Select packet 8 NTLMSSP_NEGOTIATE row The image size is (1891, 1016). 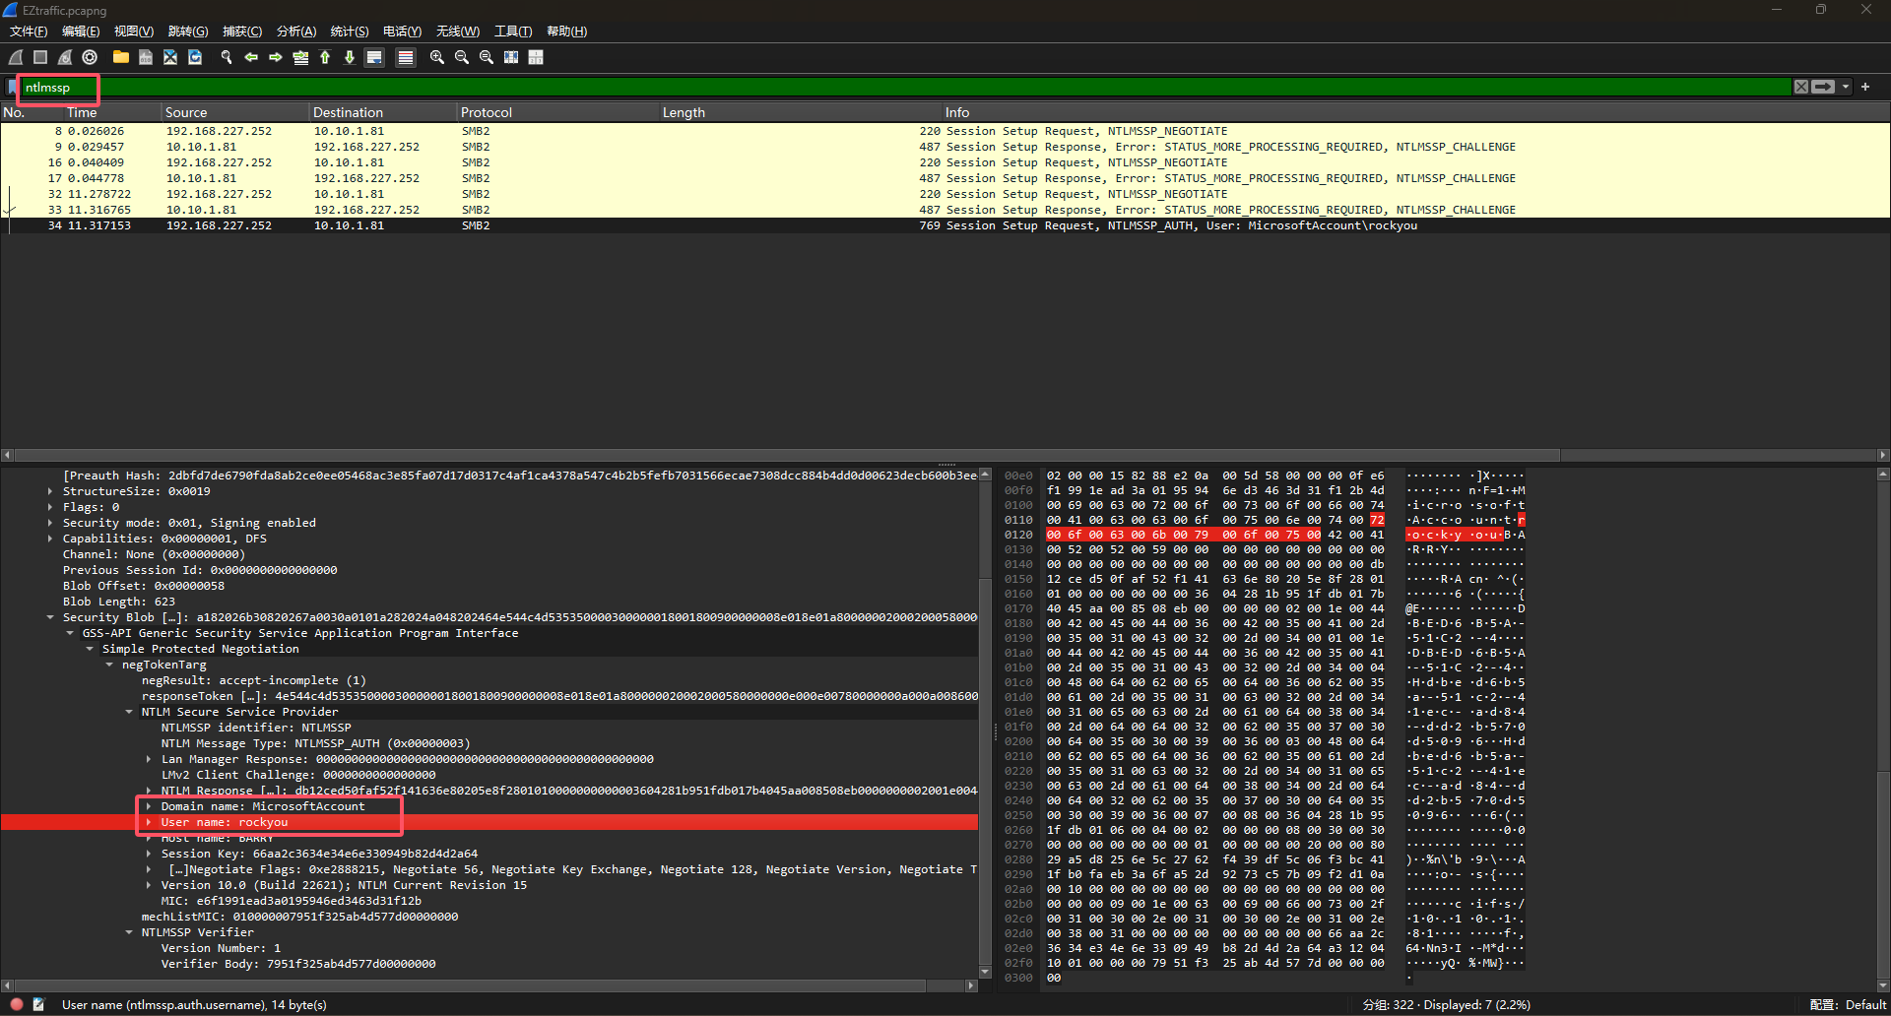945,131
